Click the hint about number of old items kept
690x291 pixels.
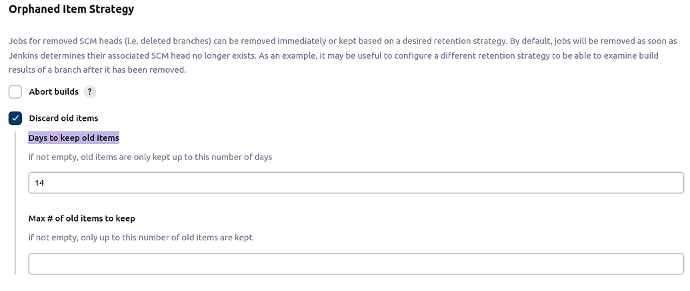(140, 238)
